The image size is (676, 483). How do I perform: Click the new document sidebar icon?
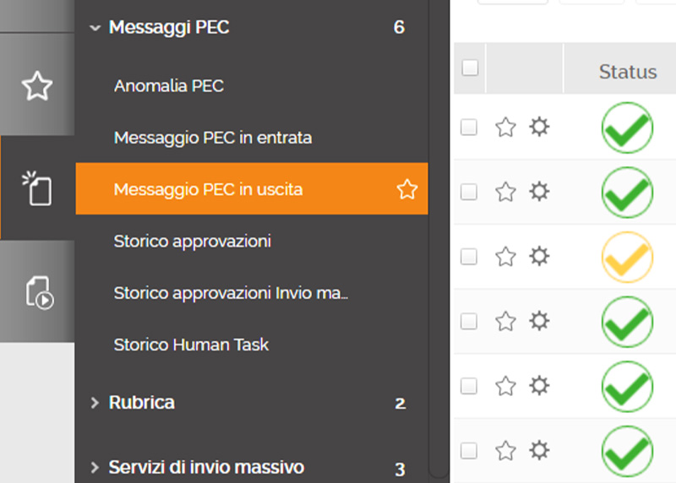(37, 188)
